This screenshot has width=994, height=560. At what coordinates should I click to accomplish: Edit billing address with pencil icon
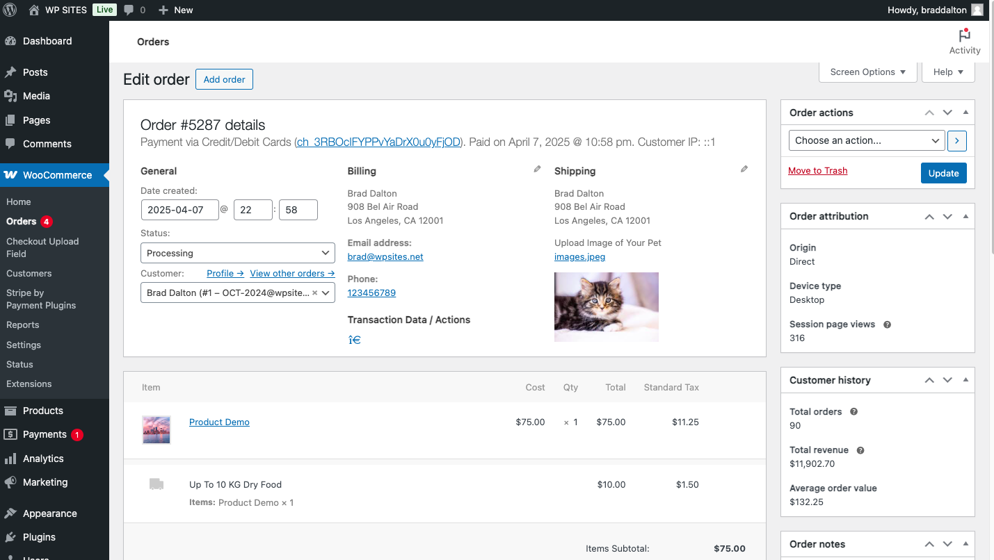(x=537, y=169)
